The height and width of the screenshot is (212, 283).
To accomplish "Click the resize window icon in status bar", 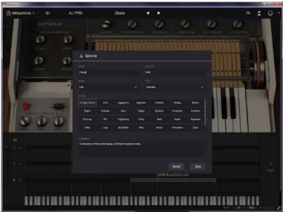I will [x=279, y=208].
